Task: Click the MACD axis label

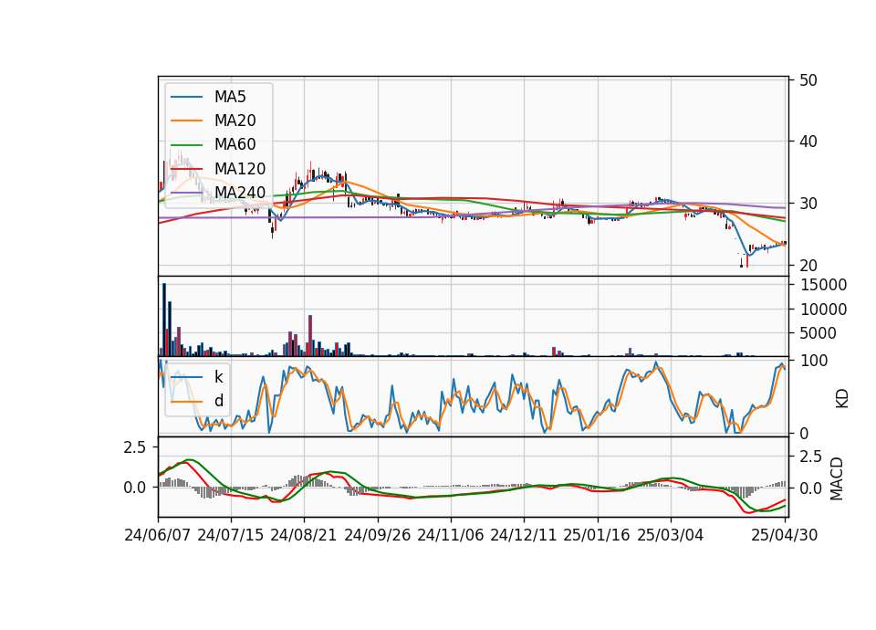Action: [x=837, y=478]
